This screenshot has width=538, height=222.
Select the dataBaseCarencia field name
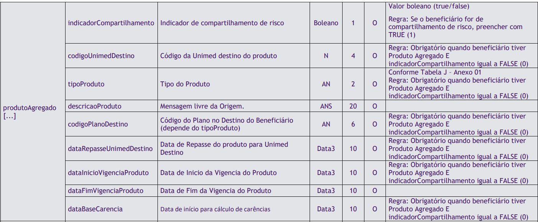pyautogui.click(x=95, y=209)
